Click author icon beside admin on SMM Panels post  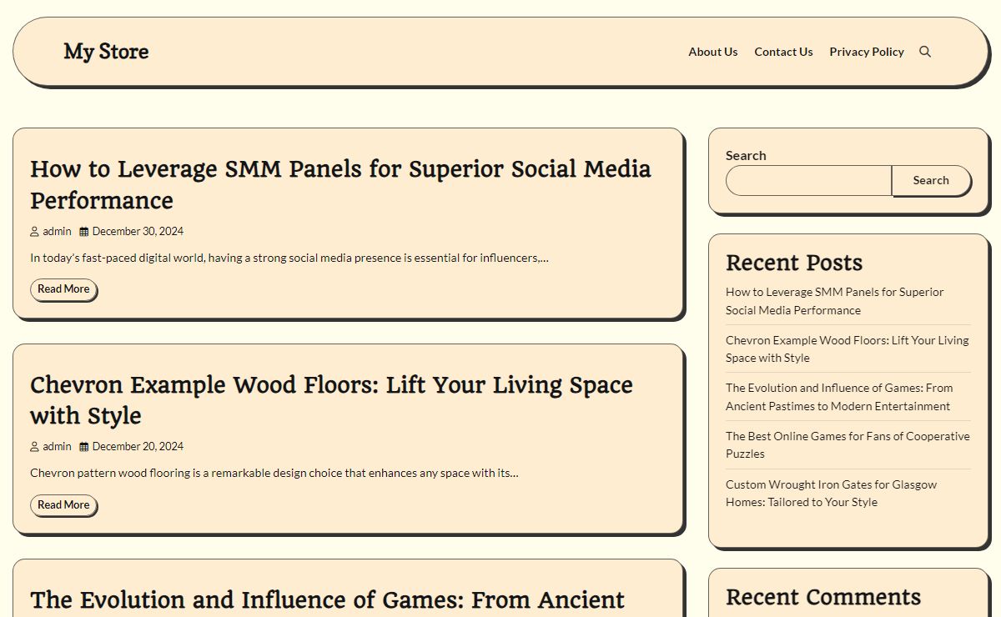coord(34,232)
